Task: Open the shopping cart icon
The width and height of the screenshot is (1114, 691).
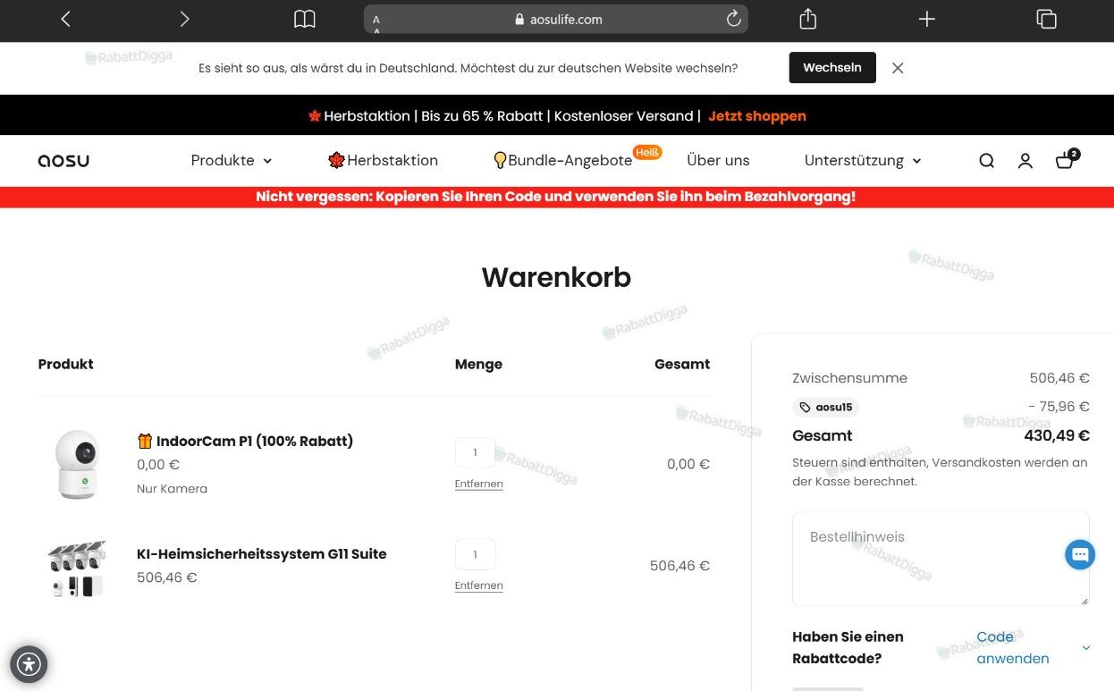Action: (1067, 159)
